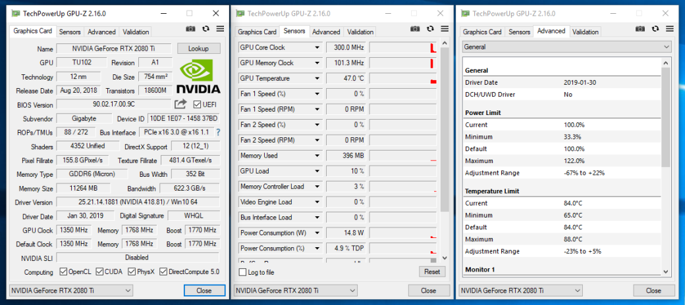685x305 pixels.
Task: Open GPU selector dropdown in Sensors window
Action: coord(296,290)
